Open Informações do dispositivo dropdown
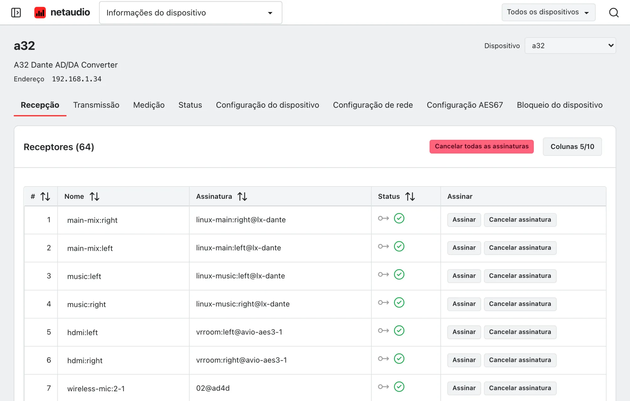This screenshot has width=630, height=401. click(191, 13)
